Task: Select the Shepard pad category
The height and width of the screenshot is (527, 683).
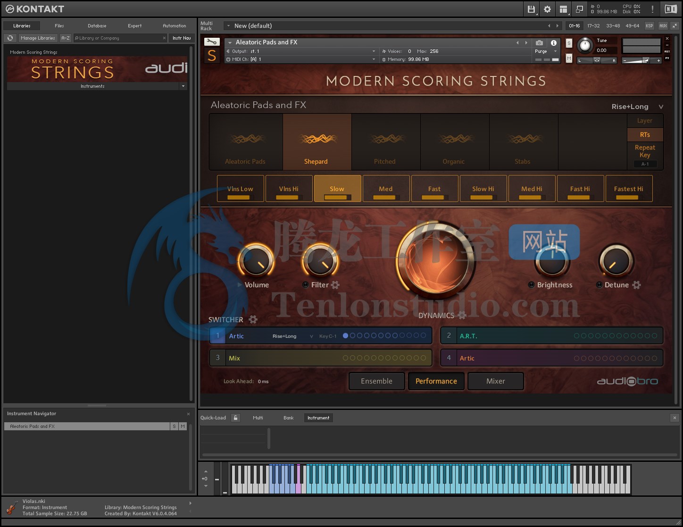Action: [317, 142]
